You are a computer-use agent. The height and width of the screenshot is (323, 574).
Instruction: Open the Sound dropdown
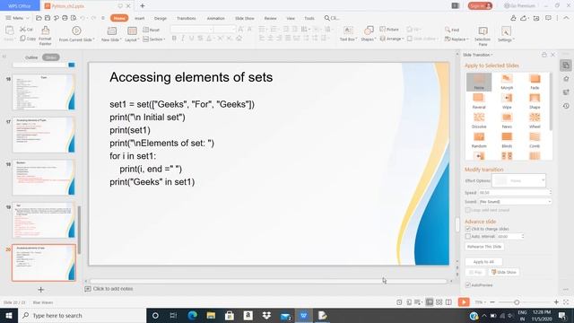(x=515, y=202)
